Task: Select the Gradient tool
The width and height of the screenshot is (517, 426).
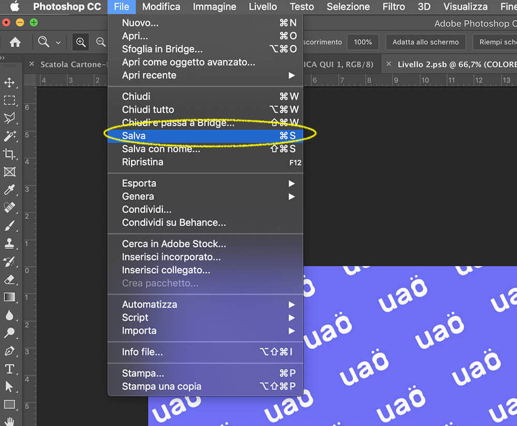Action: 9,297
